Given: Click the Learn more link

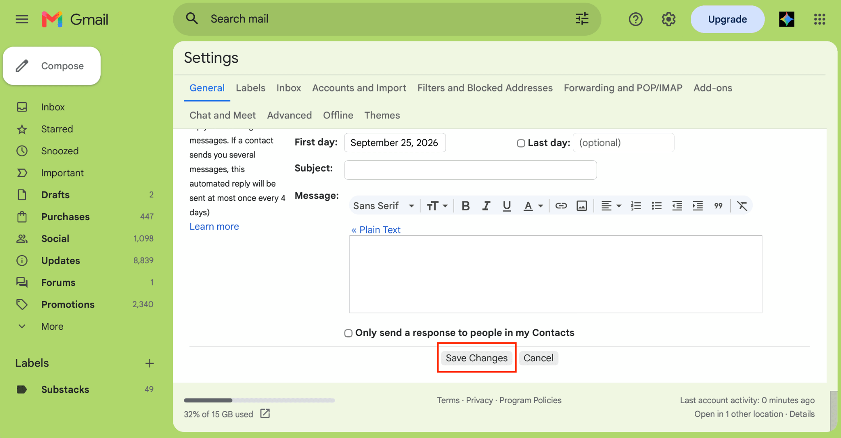Looking at the screenshot, I should [x=214, y=226].
